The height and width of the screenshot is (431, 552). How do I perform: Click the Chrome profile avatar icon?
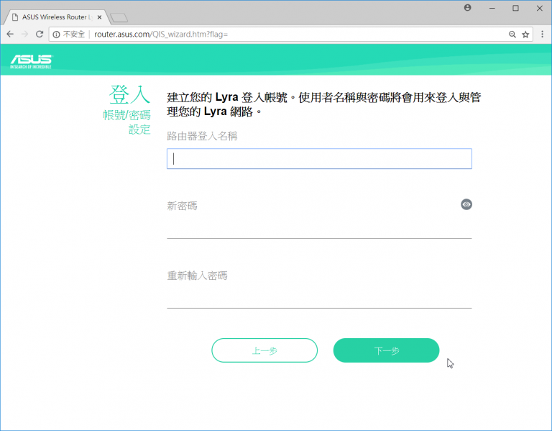467,8
